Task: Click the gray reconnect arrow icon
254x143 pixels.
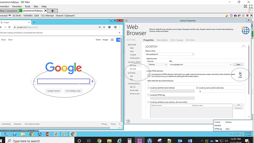Action: click(x=243, y=16)
